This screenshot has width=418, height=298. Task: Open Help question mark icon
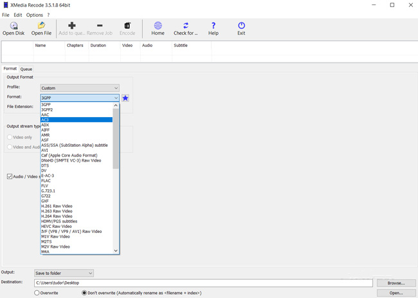[214, 25]
